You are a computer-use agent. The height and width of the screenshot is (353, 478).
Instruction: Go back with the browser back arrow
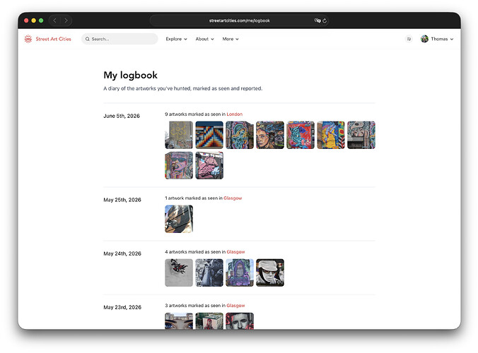[55, 20]
